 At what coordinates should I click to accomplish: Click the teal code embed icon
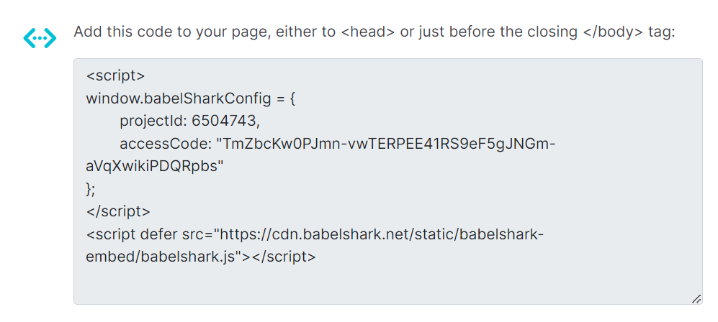pos(39,38)
